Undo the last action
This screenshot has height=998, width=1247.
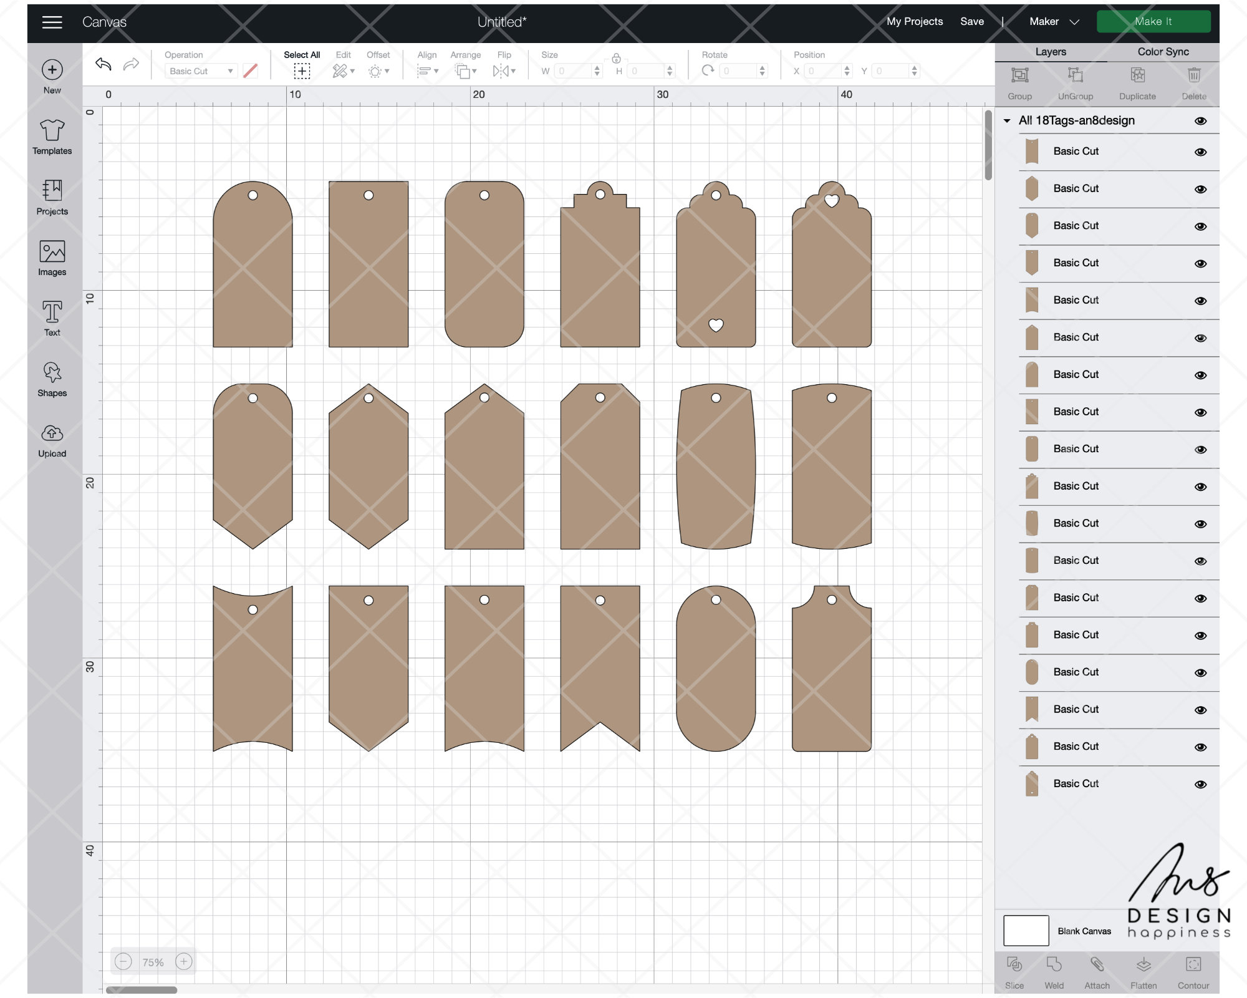pyautogui.click(x=104, y=64)
